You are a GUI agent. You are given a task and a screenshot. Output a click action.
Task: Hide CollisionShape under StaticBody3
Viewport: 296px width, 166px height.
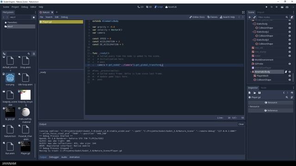tap(290, 44)
